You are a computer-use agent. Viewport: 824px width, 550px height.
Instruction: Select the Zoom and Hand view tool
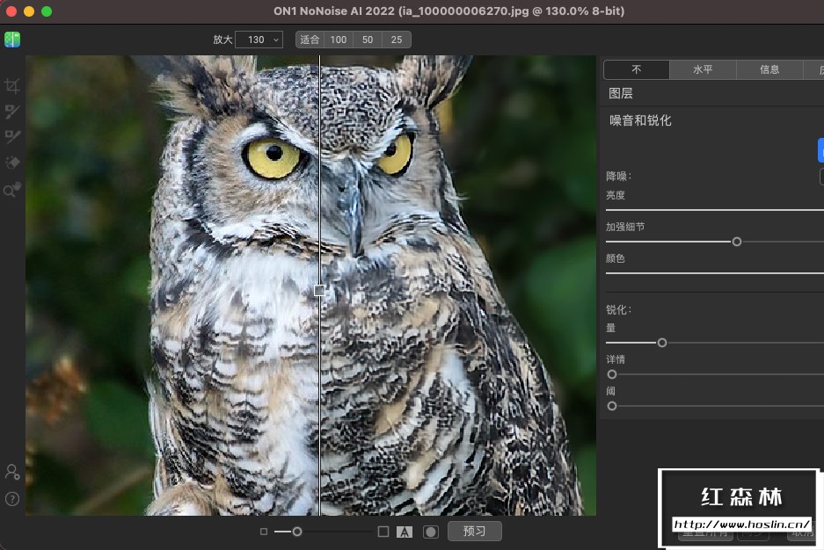[x=12, y=190]
